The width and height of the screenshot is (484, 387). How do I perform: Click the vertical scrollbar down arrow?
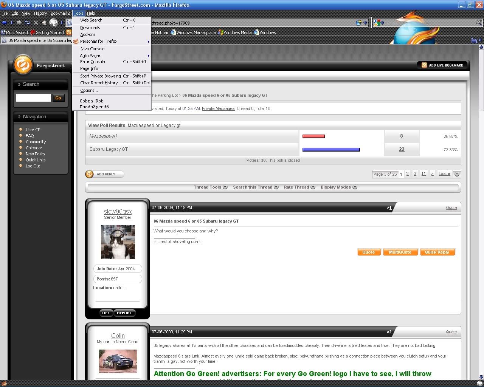point(481,377)
